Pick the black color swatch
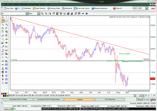 (x=4, y=96)
